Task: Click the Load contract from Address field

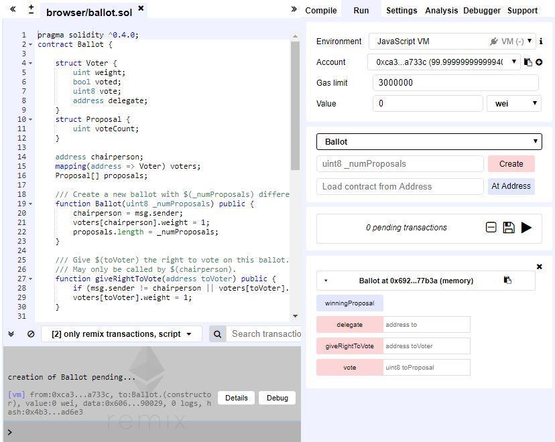Action: [400, 186]
